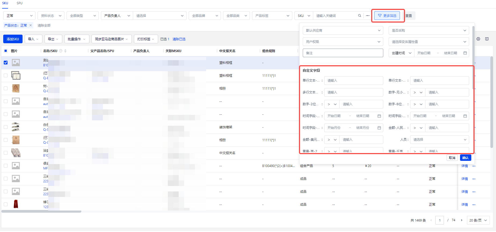Uncheck the first row's selected checkbox
Screen dimensions: 496x232
[x=6, y=63]
